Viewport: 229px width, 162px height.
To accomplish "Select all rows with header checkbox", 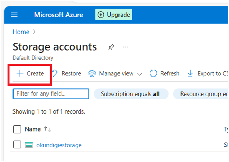I will click(x=17, y=129).
